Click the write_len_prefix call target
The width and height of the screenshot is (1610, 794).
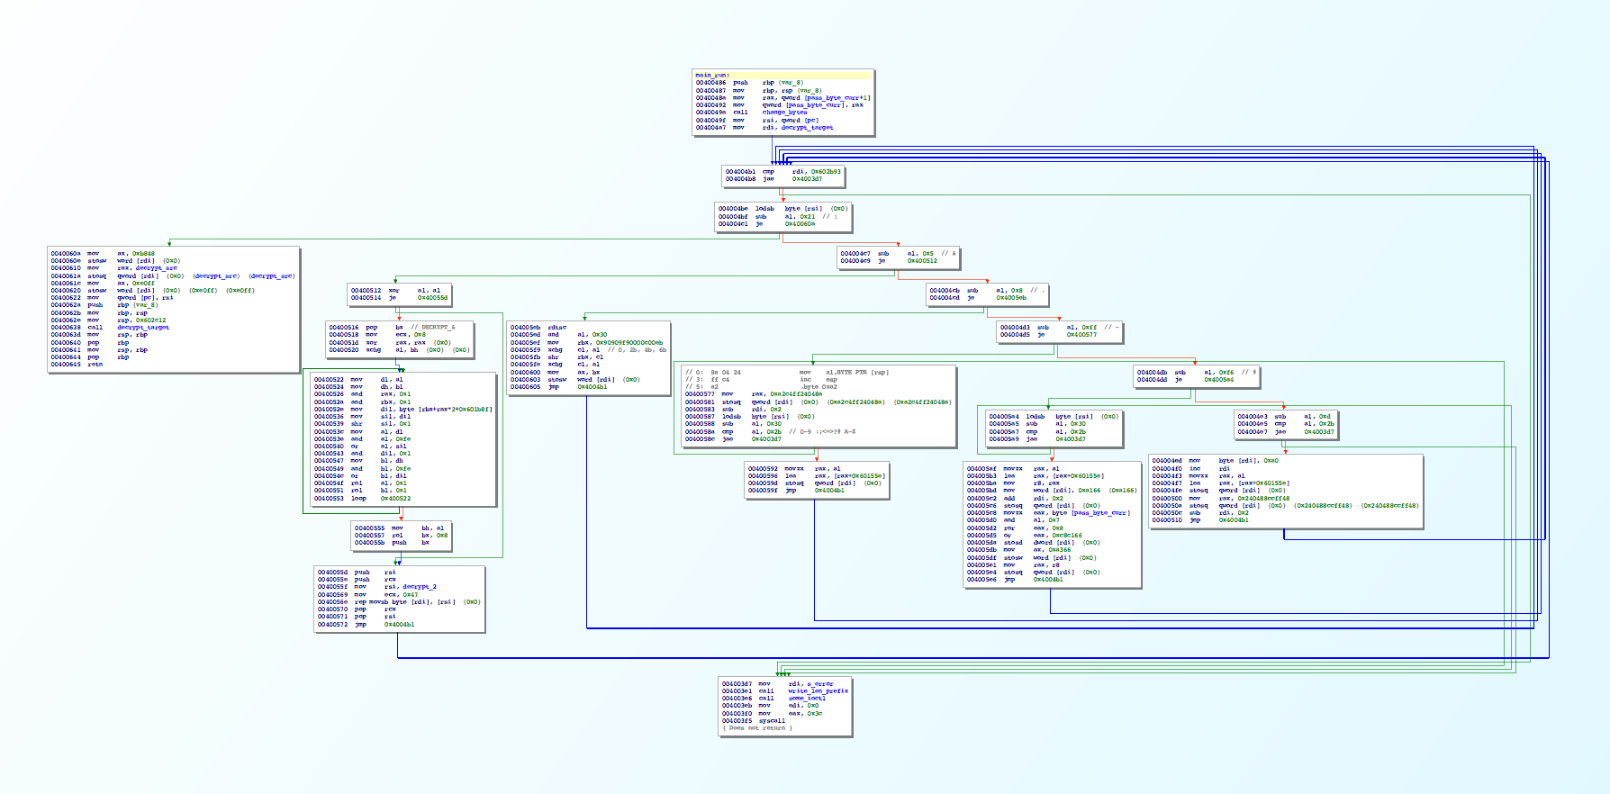tap(818, 691)
